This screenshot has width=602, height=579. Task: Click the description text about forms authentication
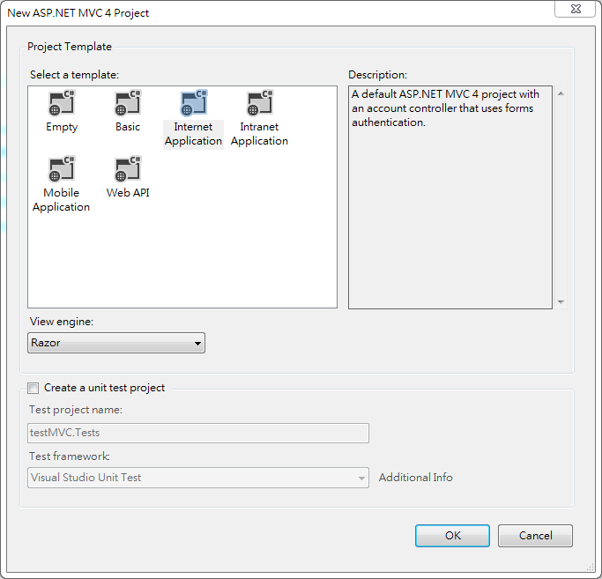(x=445, y=108)
